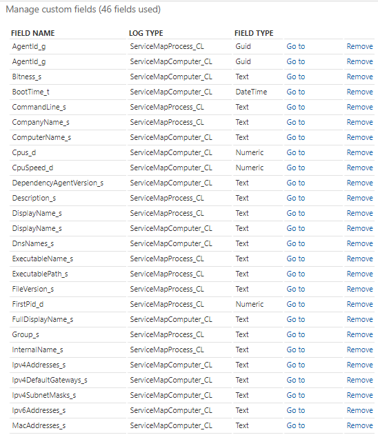
Task: Click Guid type in ServiceMapProcess_CL AgentId_g row
Action: [243, 46]
